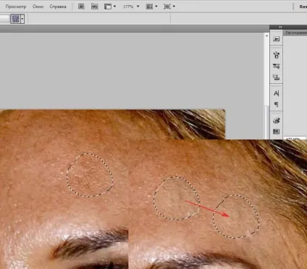Open the Swatches grid panel icon
The image size is (307, 269).
point(276,132)
